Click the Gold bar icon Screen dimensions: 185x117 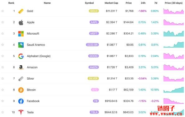point(21,11)
